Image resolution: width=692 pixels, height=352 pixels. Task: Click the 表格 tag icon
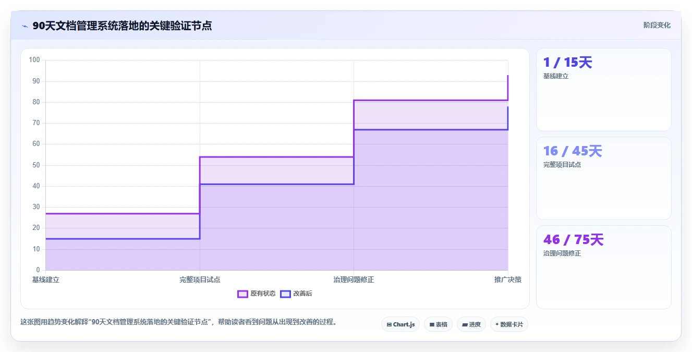432,324
